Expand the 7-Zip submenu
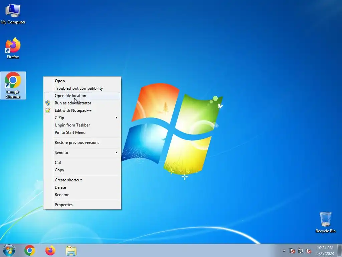 click(x=82, y=118)
